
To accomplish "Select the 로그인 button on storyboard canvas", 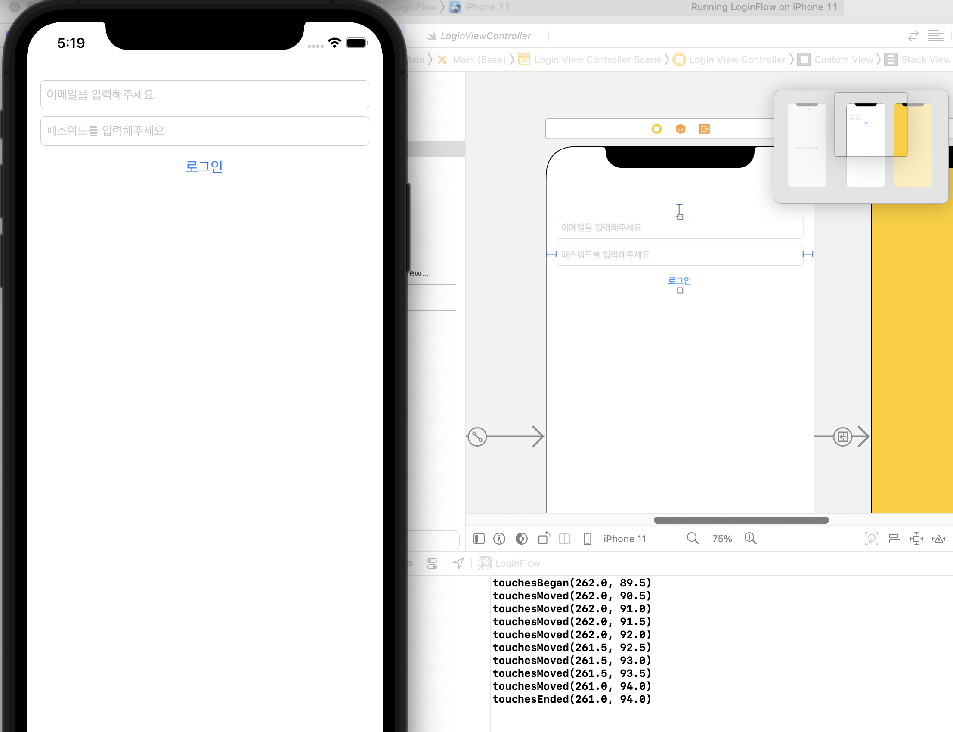I will [x=680, y=281].
